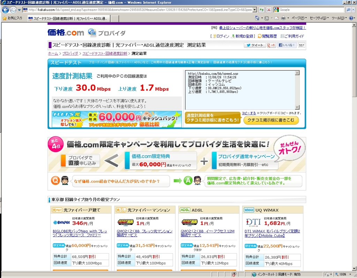The height and width of the screenshot is (278, 357).
Task: Open GMOとくとくBB フレッツ光マンション link
Action: pyautogui.click(x=145, y=233)
